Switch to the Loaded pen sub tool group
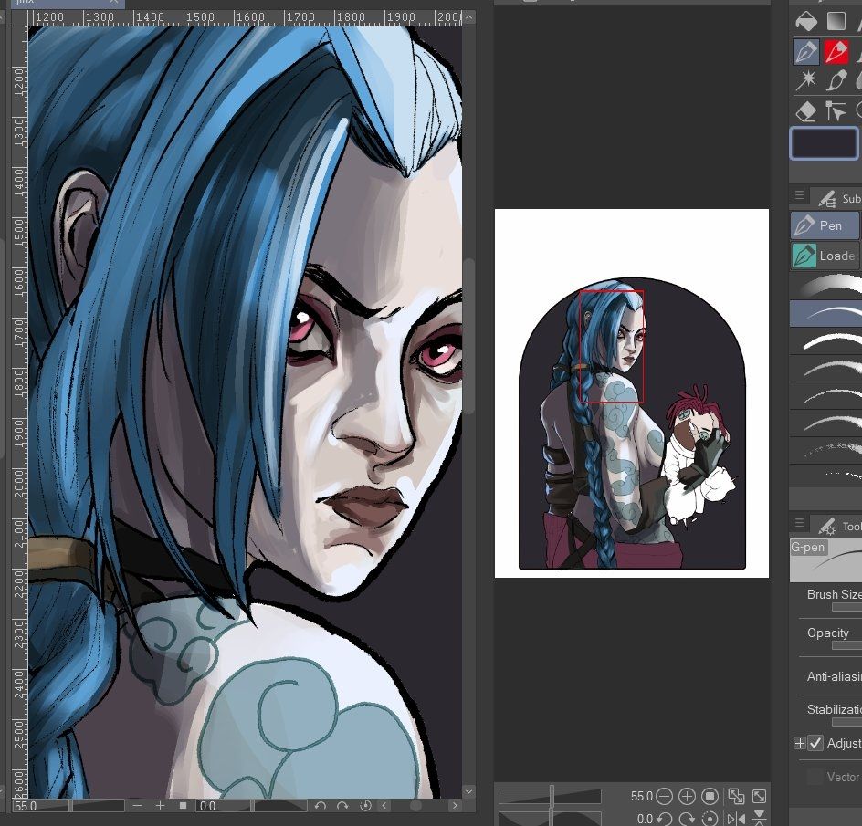 click(x=825, y=256)
